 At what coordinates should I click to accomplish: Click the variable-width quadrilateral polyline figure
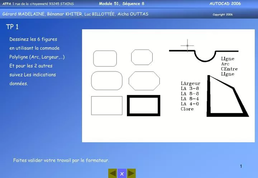[x=228, y=96]
